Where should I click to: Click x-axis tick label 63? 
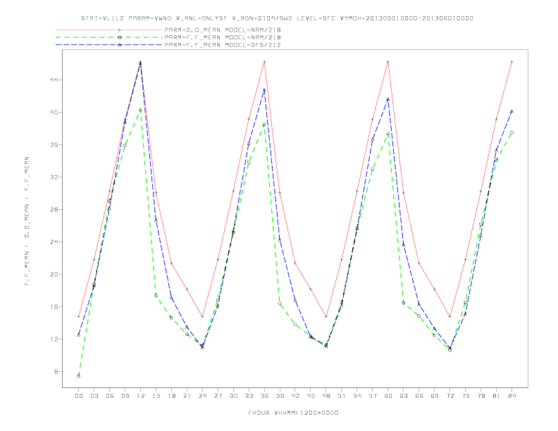(x=404, y=396)
